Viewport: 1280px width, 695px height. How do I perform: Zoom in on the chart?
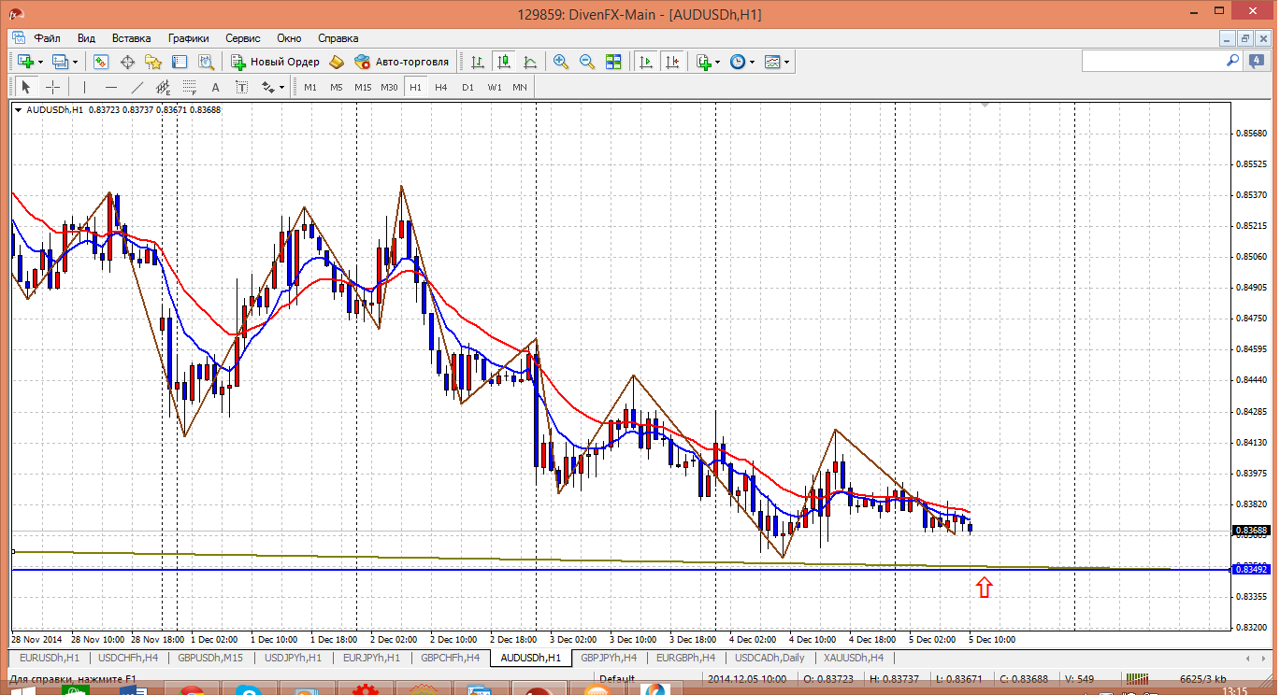(561, 62)
